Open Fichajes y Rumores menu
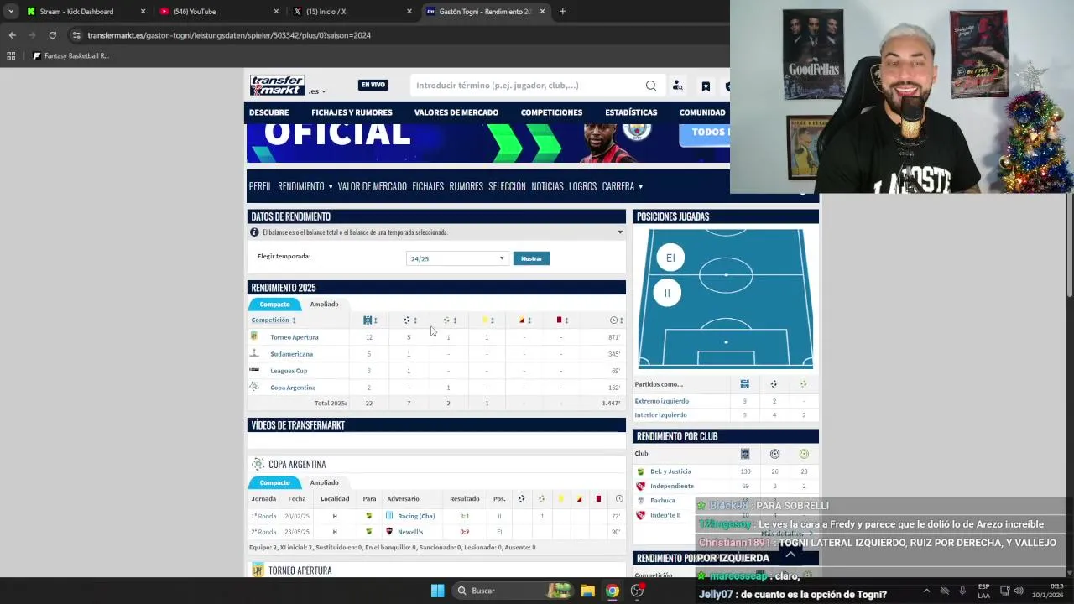 tap(352, 112)
